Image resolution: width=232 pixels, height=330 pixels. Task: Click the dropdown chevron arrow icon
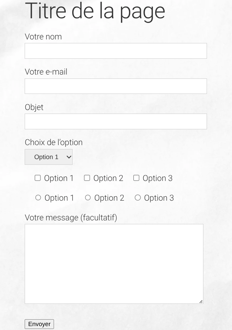pos(69,157)
